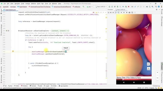The width and height of the screenshot is (163, 91).
Task: Tap the share icon in the emulated app
Action: click(148, 64)
